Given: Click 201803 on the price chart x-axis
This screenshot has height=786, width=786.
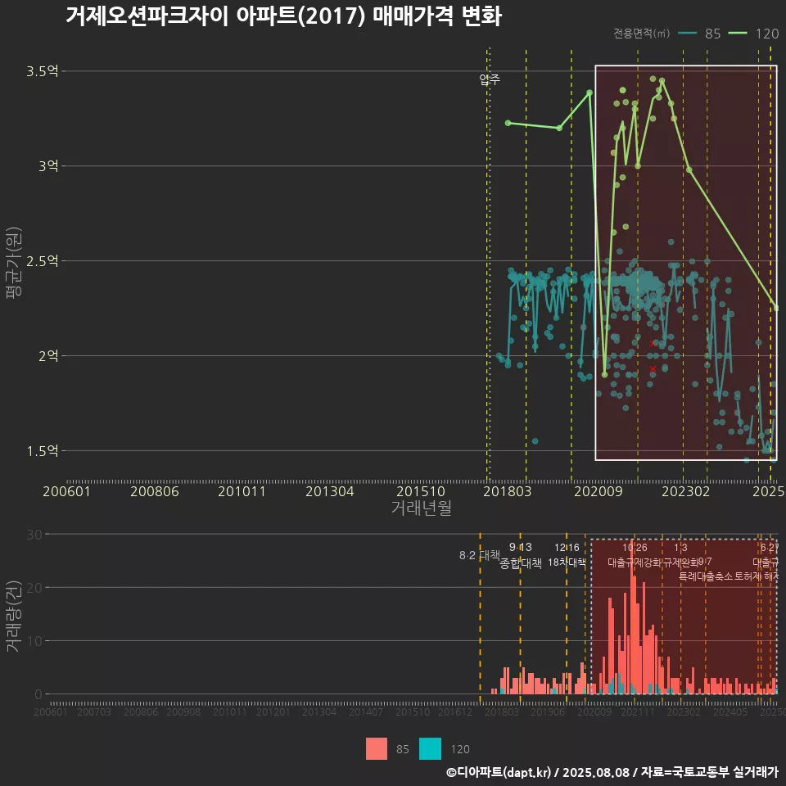Looking at the screenshot, I should pyautogui.click(x=508, y=491).
